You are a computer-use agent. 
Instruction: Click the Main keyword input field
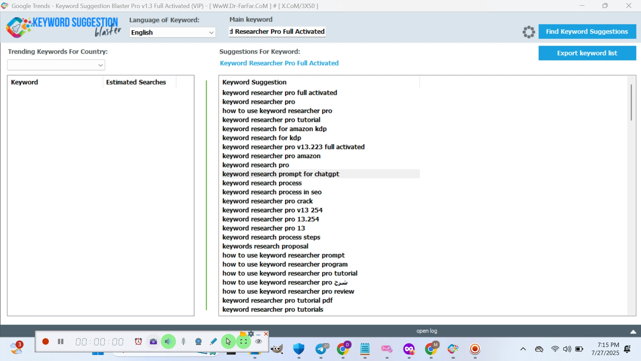pyautogui.click(x=277, y=32)
